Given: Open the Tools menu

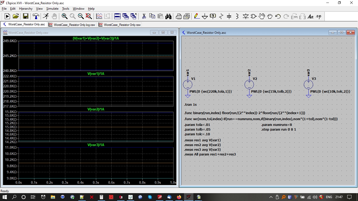Looking at the screenshot, I should pyautogui.click(x=66, y=9).
